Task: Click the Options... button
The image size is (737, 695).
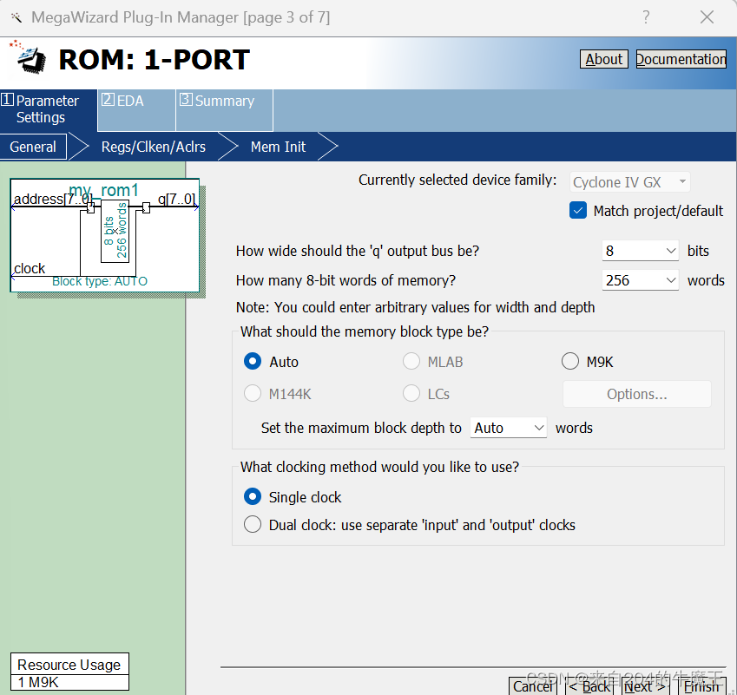Action: (x=637, y=394)
